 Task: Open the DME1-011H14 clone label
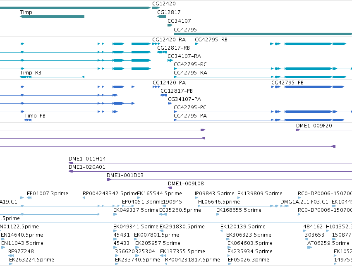[87, 159]
